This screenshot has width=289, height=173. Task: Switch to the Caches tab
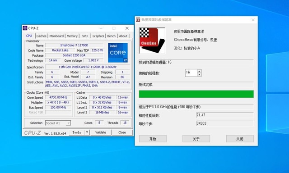point(41,36)
